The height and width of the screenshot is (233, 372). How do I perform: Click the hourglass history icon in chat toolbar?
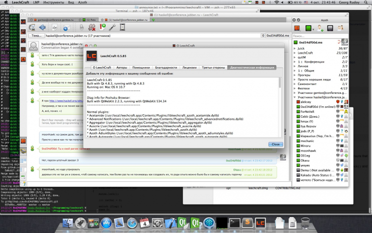click(32, 27)
